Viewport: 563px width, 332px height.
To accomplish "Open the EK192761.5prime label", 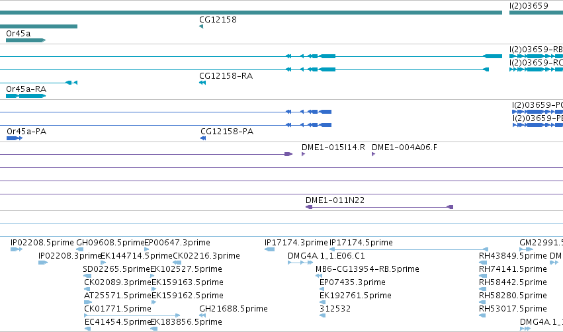I will [x=355, y=296].
